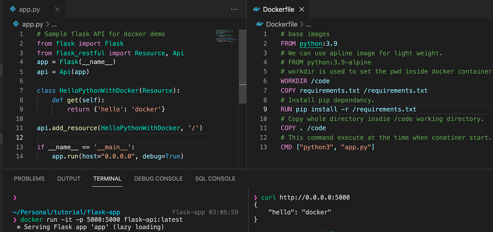Viewport: 493px width, 232px height.
Task: Close the app.py editor tab
Action: 57,9
